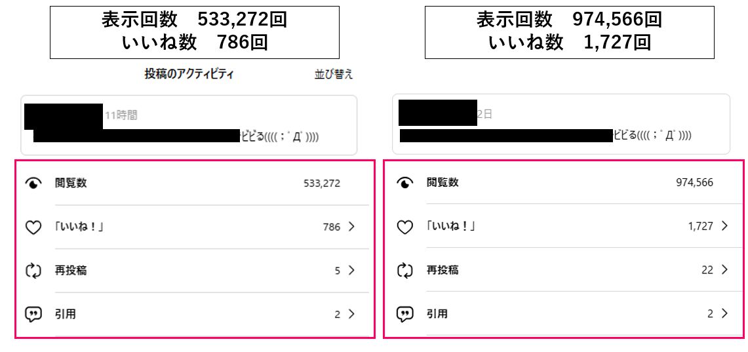Open the right panel's 2 quotes chevron
Screen dimensions: 748x352
click(x=724, y=313)
